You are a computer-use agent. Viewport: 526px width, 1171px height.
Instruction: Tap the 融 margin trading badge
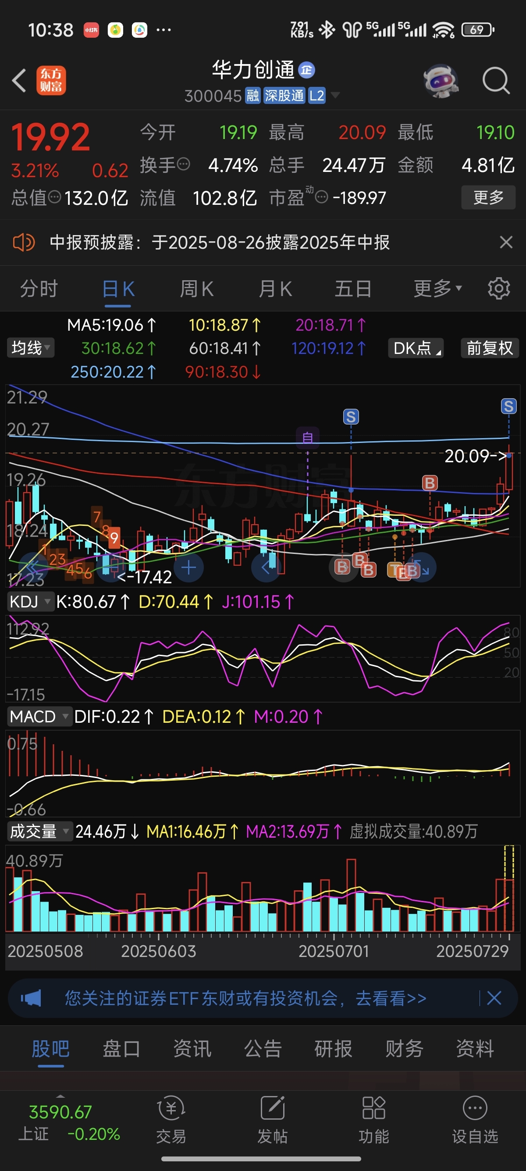[252, 96]
